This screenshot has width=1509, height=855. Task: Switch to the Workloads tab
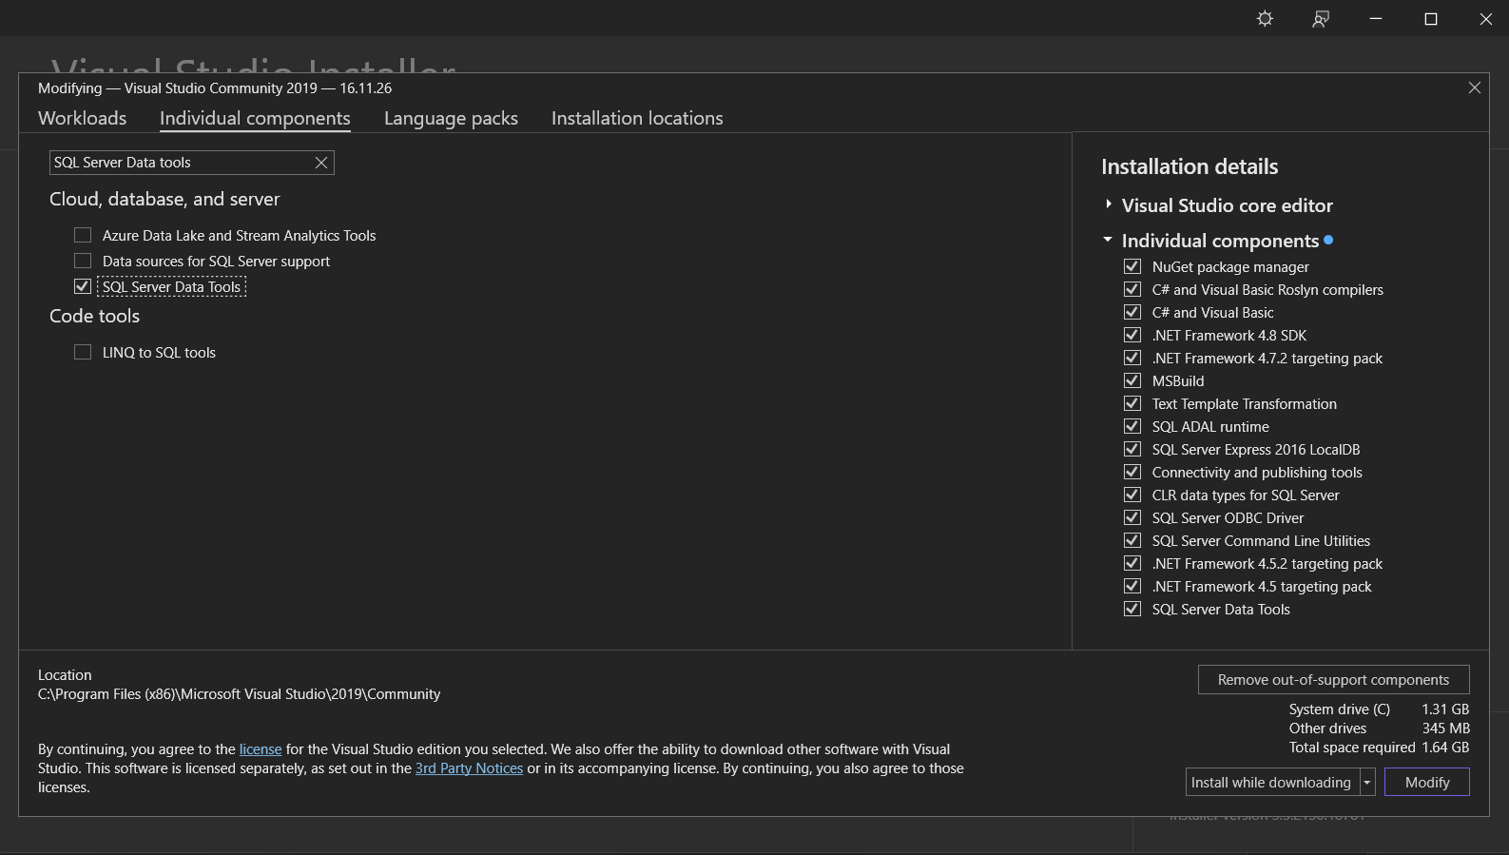point(82,118)
